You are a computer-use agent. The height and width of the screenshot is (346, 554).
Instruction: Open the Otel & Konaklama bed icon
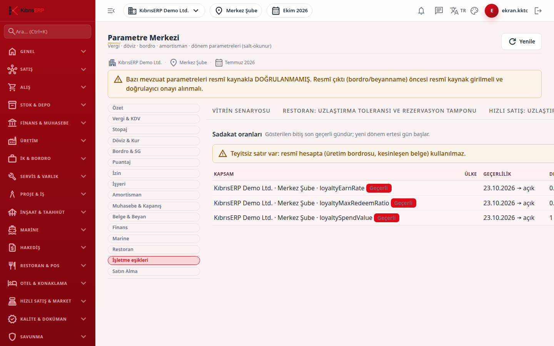pos(12,283)
